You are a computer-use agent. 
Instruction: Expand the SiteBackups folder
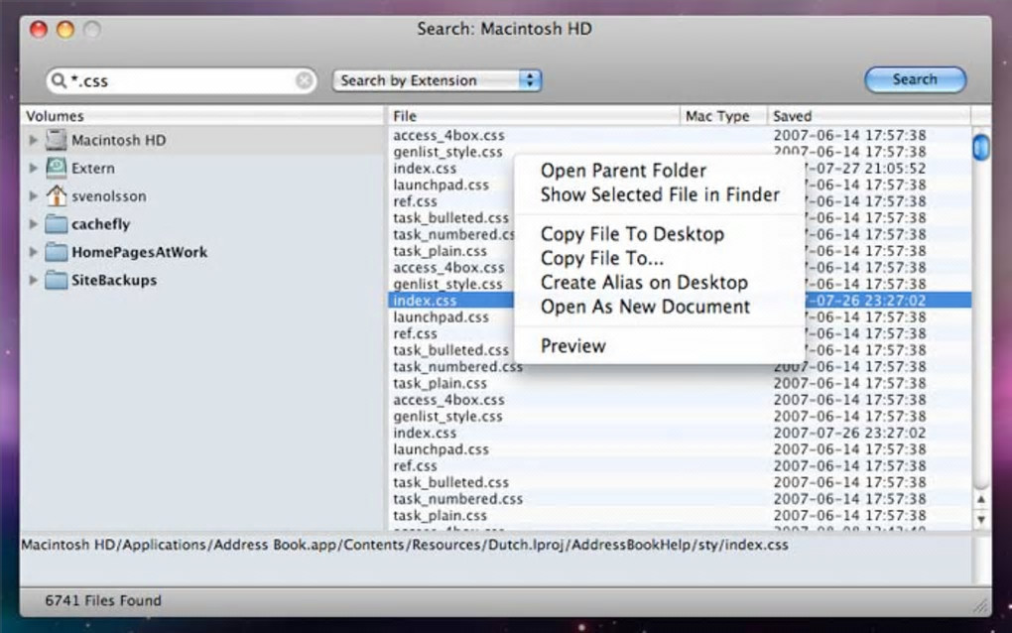[33, 280]
